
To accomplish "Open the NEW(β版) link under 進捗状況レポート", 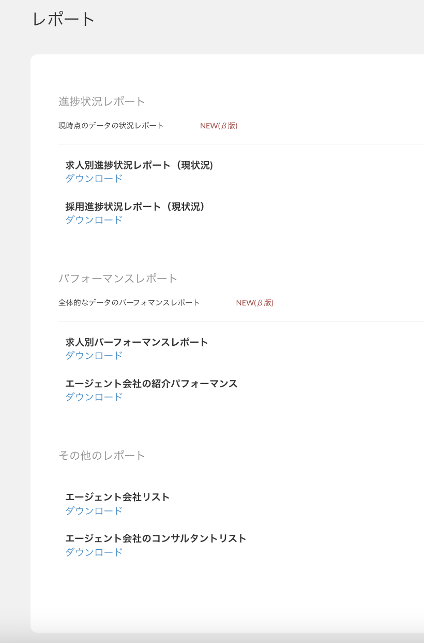I will pos(218,125).
